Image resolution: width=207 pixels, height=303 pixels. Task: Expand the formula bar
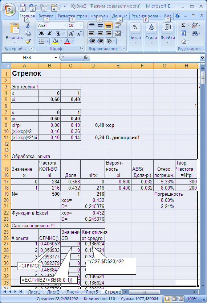point(202,57)
